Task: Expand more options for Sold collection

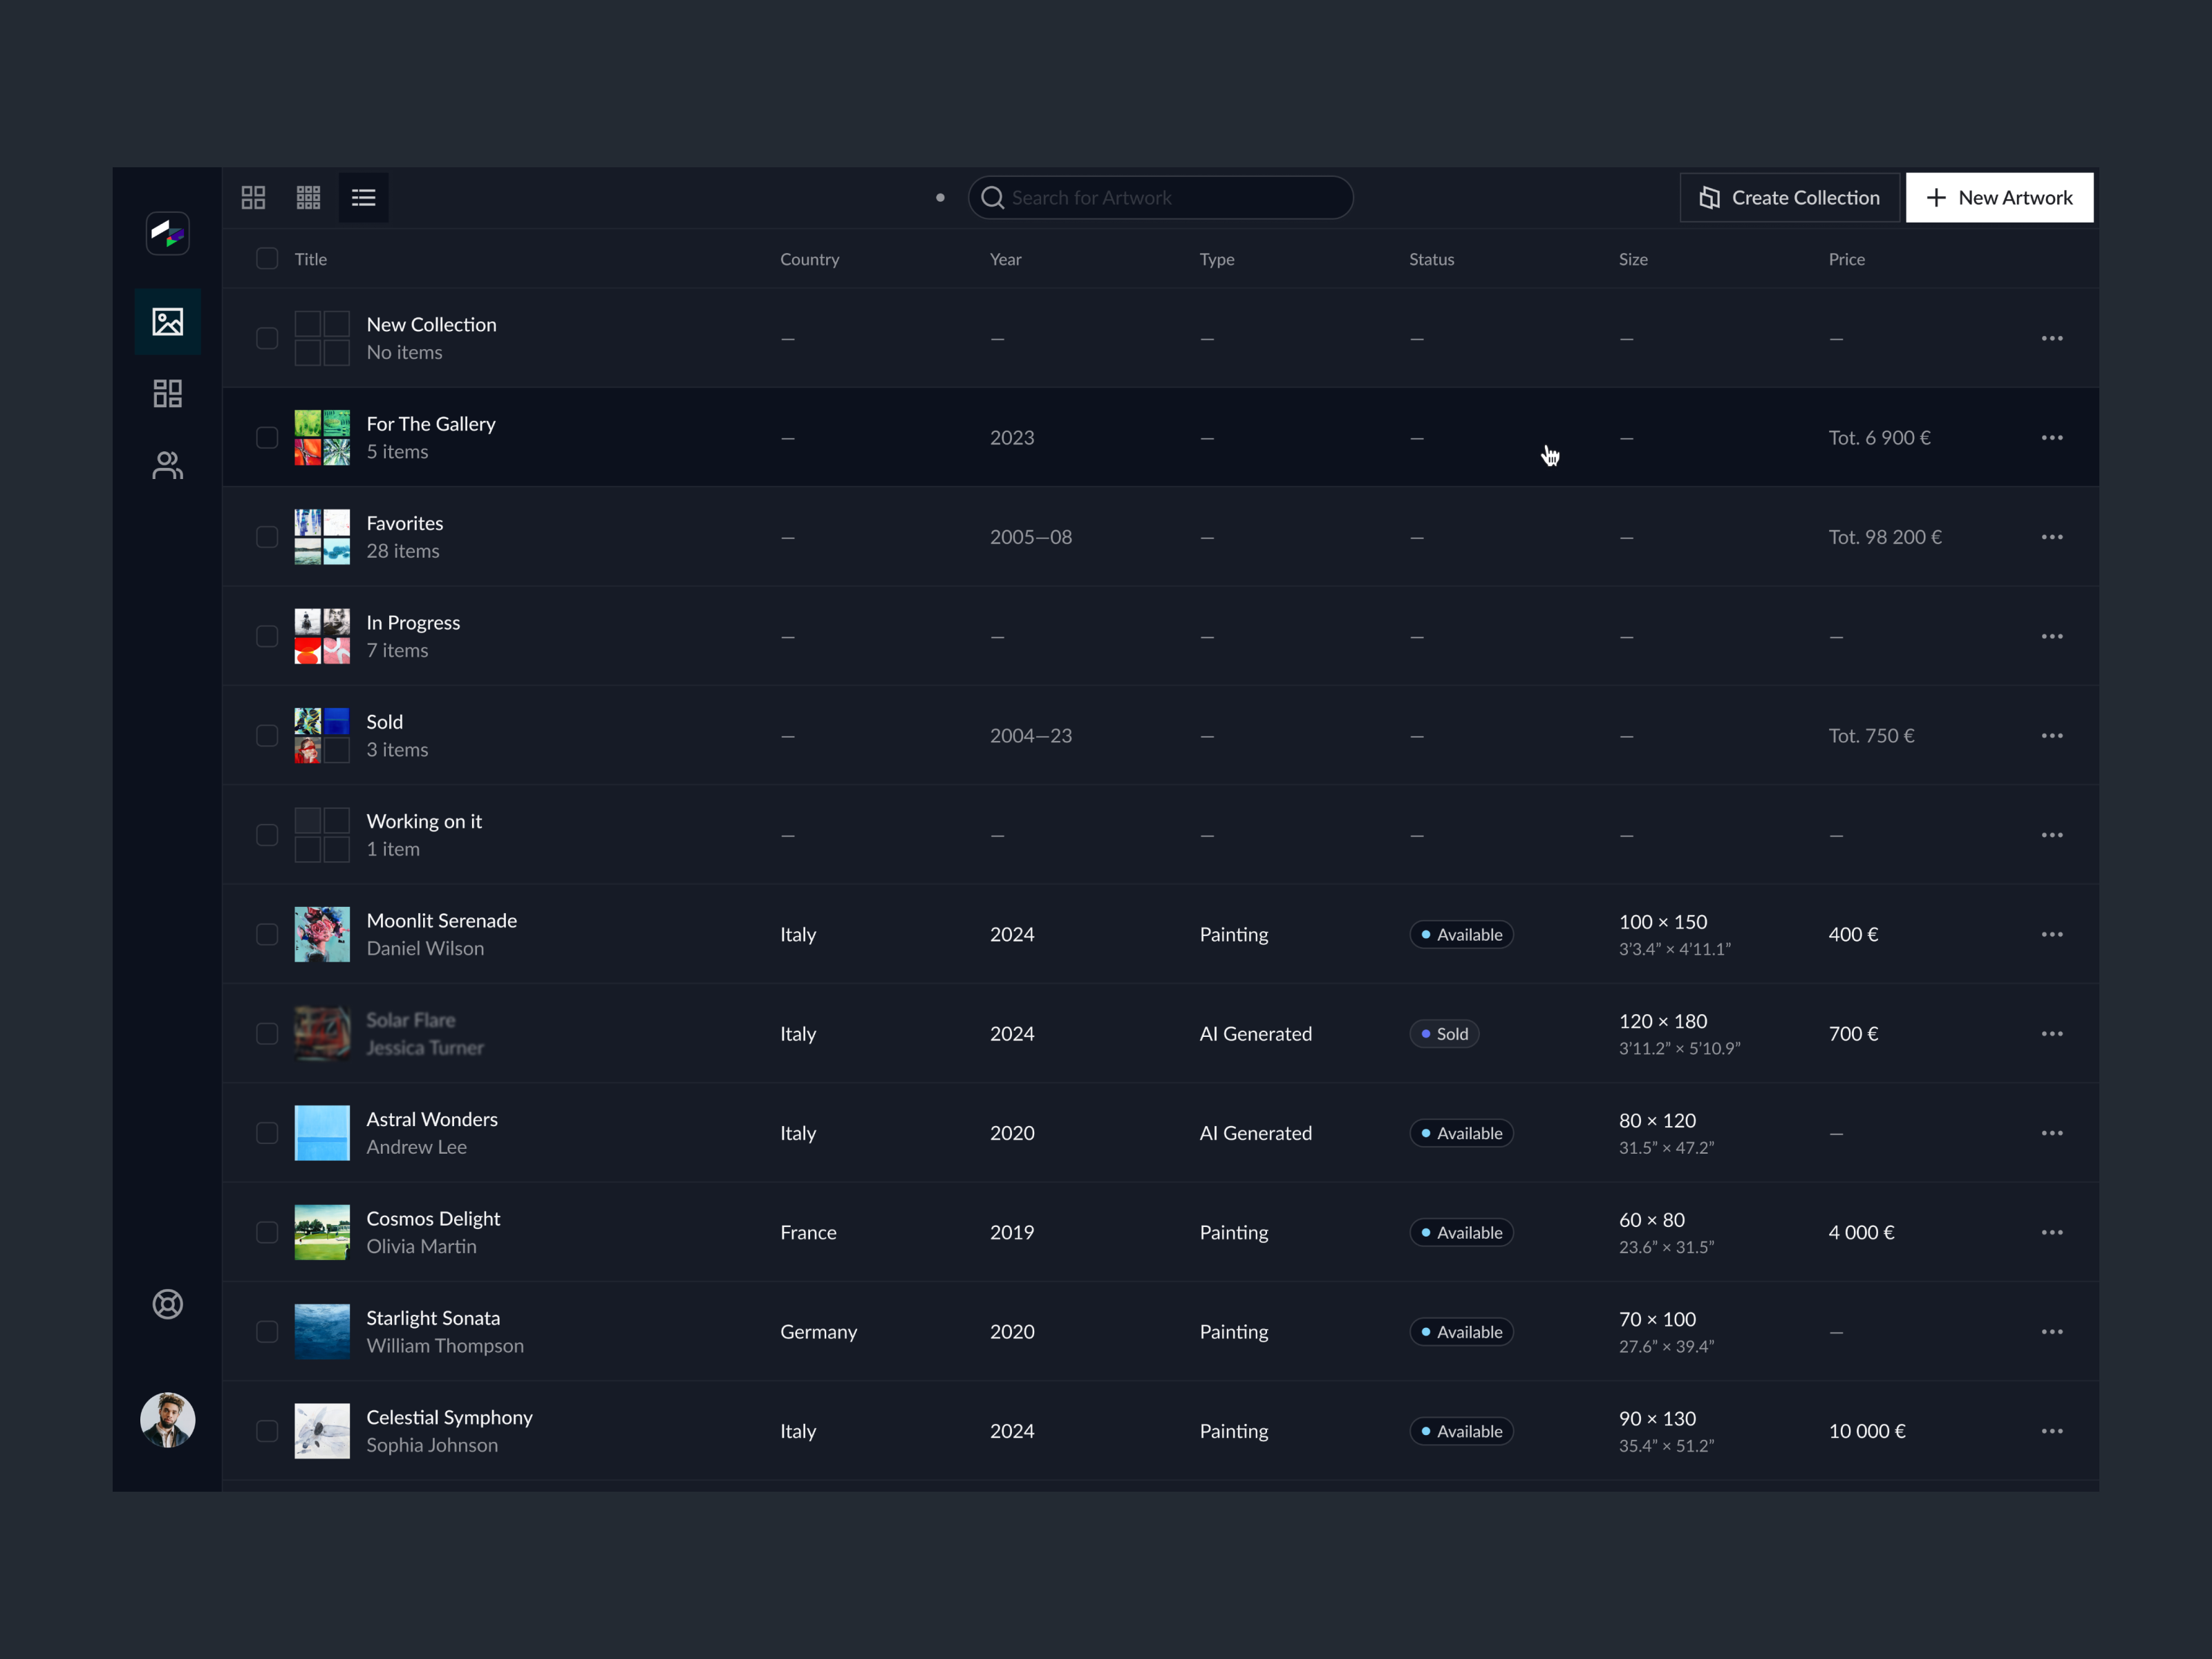Action: coord(2051,736)
